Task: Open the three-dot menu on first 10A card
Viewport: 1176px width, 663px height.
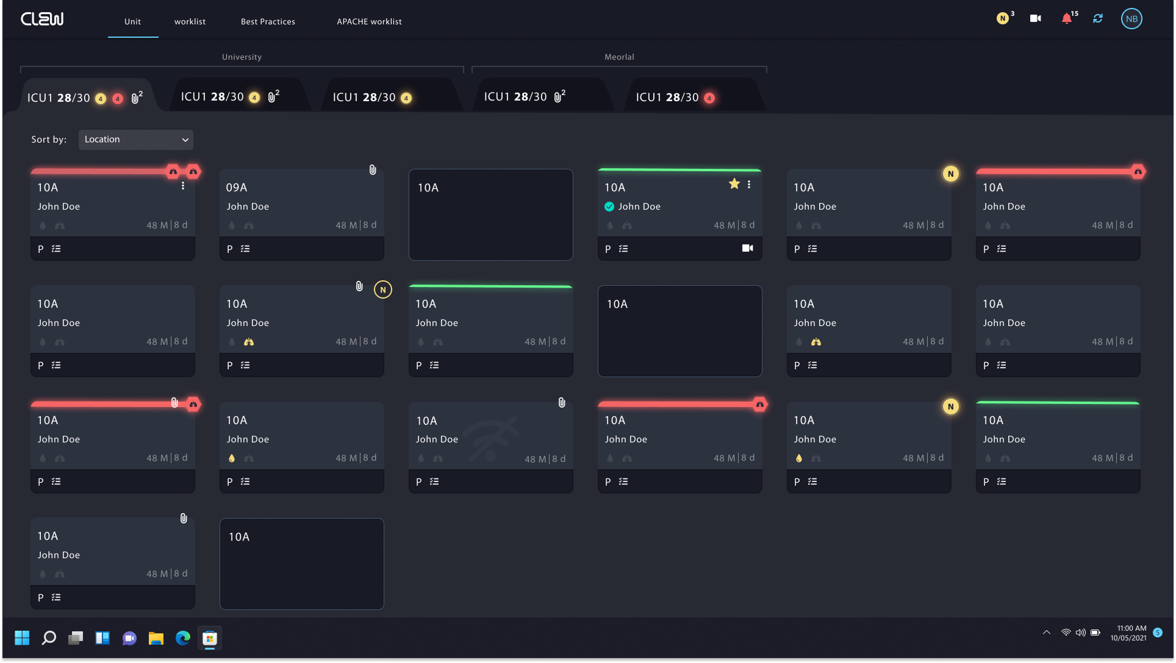Action: pos(183,186)
